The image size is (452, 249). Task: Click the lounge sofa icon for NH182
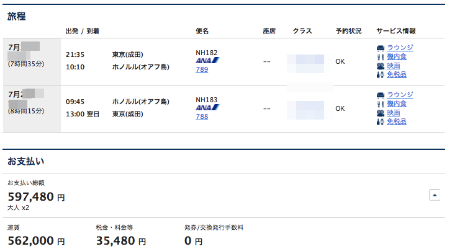pyautogui.click(x=381, y=48)
